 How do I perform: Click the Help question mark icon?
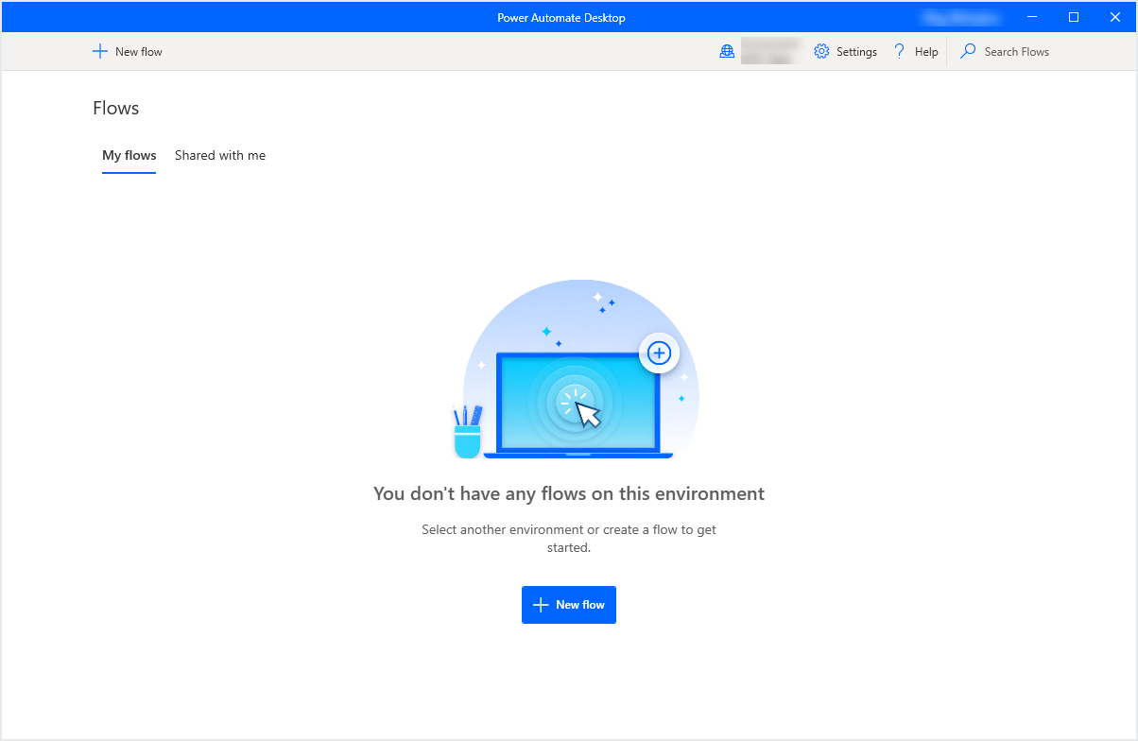pos(898,51)
